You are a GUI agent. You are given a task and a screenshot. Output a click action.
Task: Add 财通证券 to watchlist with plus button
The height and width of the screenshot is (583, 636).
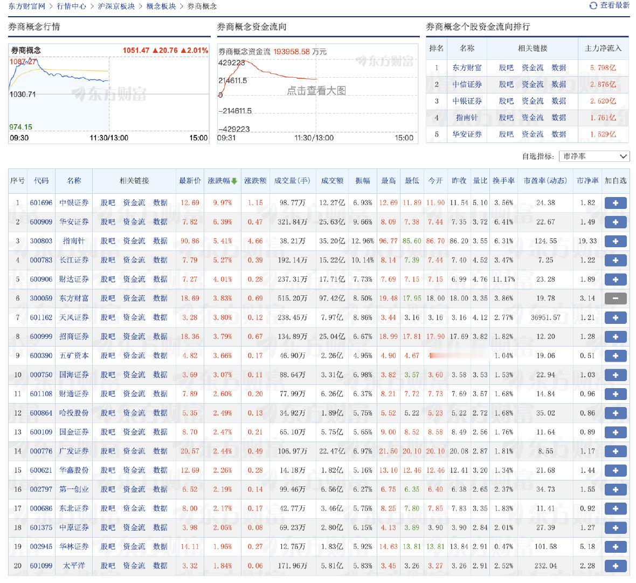click(x=616, y=394)
